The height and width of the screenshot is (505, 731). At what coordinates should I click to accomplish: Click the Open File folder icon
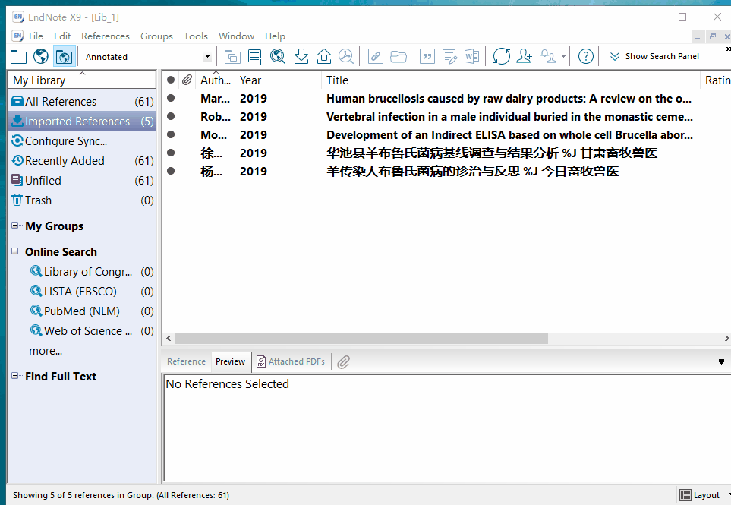[398, 57]
